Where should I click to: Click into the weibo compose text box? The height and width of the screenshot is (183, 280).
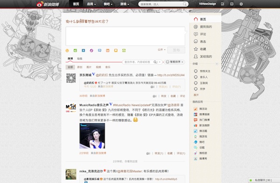(x=126, y=36)
